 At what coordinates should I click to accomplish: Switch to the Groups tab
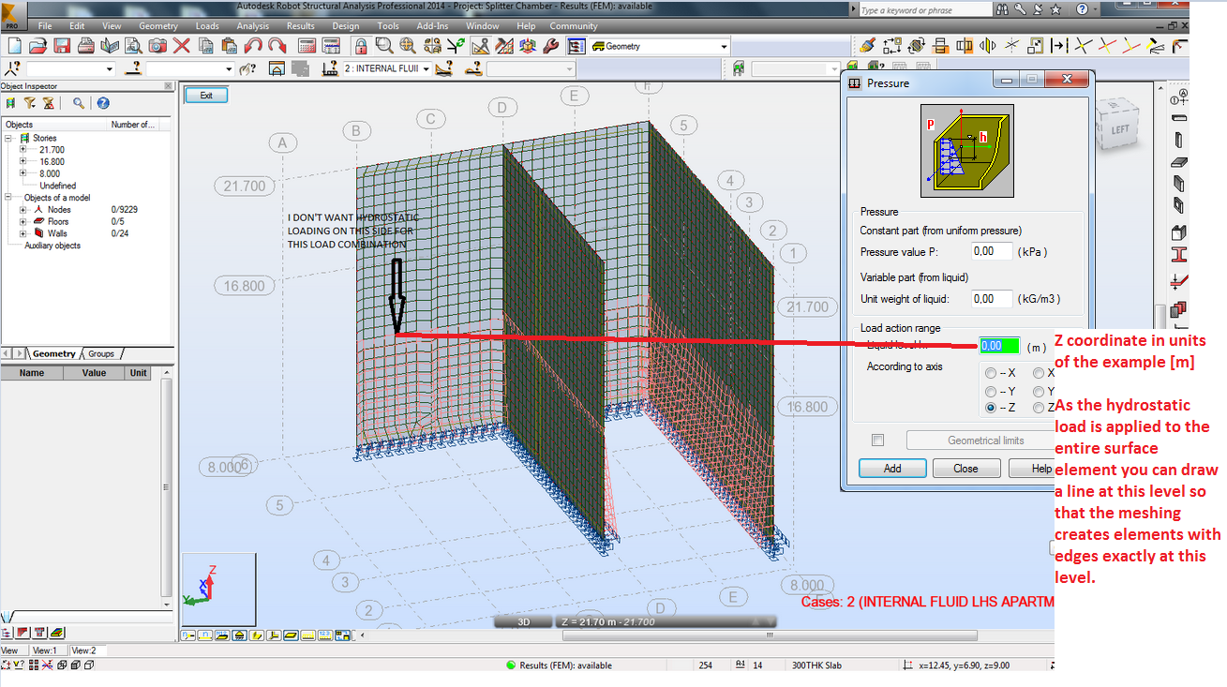(101, 353)
